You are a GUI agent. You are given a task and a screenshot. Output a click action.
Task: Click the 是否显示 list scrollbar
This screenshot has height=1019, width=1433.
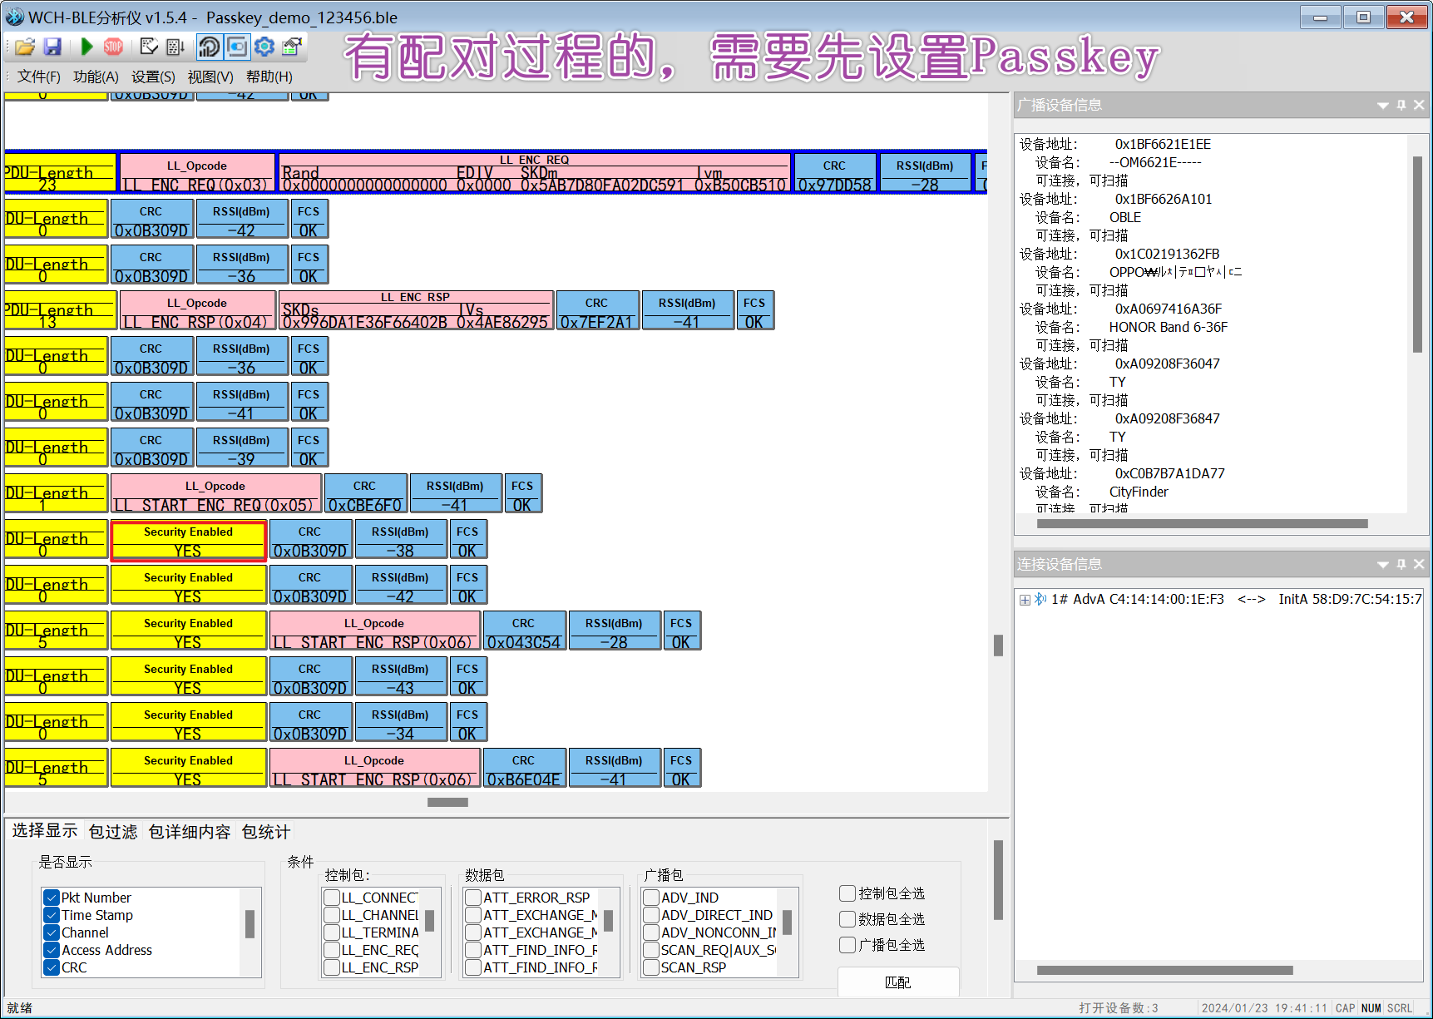[250, 924]
